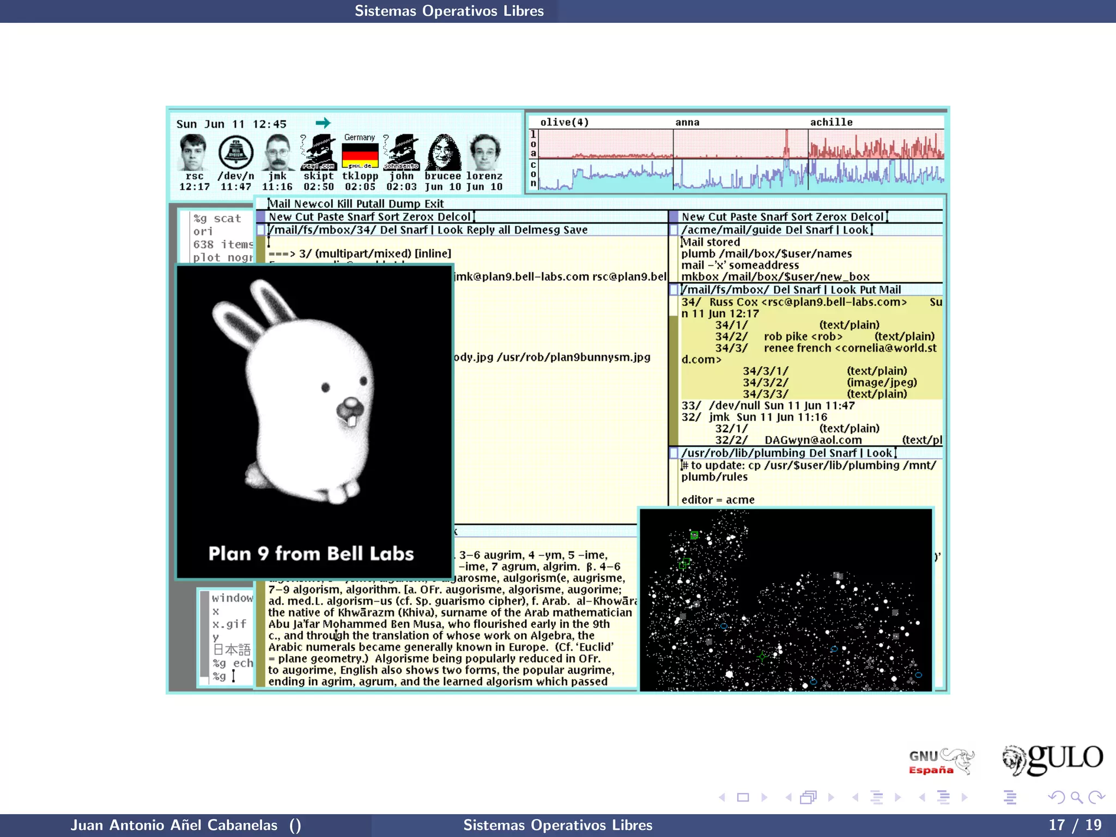Click the Beamer next frame arrow
The image size is (1116, 837).
[831, 797]
